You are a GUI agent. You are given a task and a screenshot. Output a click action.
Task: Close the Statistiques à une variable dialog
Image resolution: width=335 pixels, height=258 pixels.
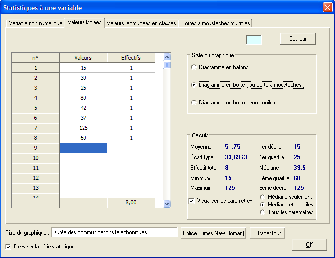tap(327, 8)
